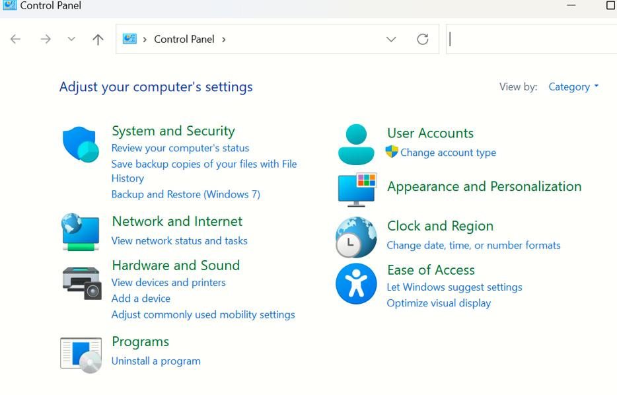Screen dimensions: 617x395
Task: Open System and Security heading
Action: (x=173, y=131)
